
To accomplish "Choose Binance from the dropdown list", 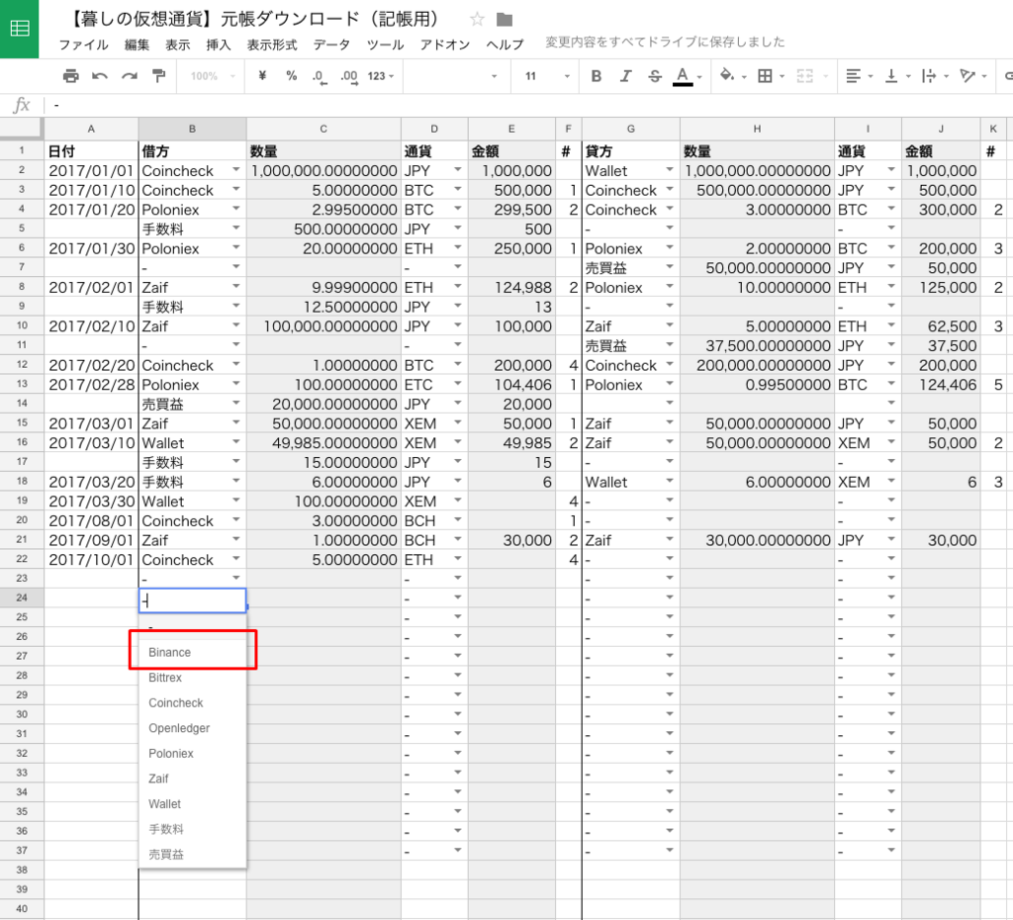I will 193,653.
